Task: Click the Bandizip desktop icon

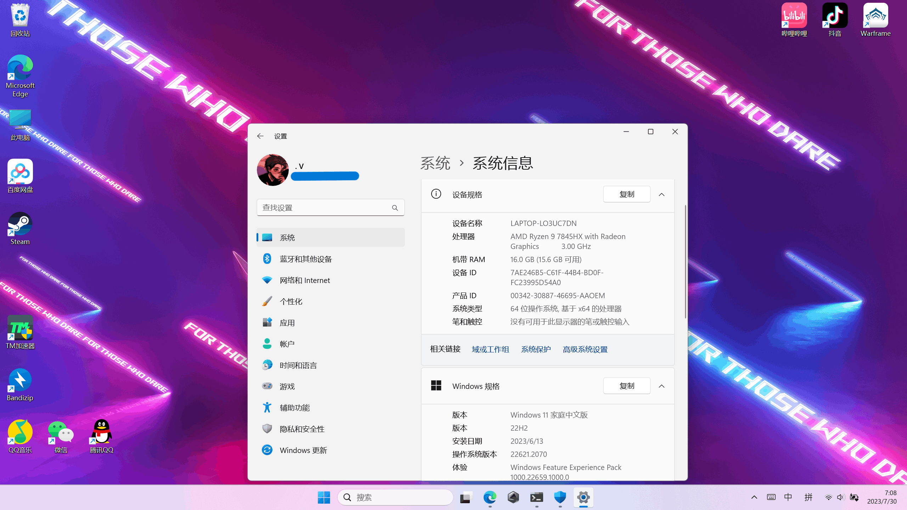Action: (x=20, y=384)
